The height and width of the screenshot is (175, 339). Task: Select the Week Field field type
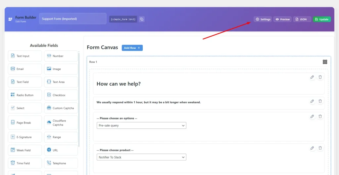click(x=25, y=150)
